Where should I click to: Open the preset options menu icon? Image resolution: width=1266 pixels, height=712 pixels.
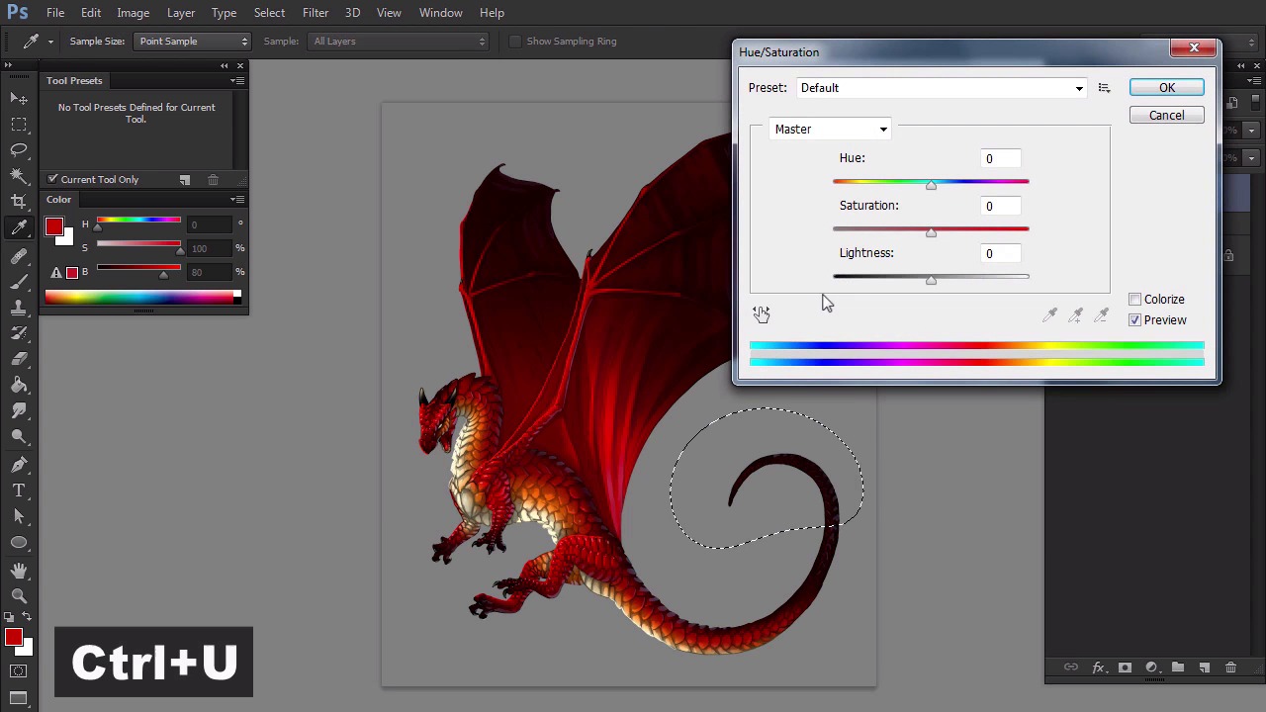pos(1104,88)
